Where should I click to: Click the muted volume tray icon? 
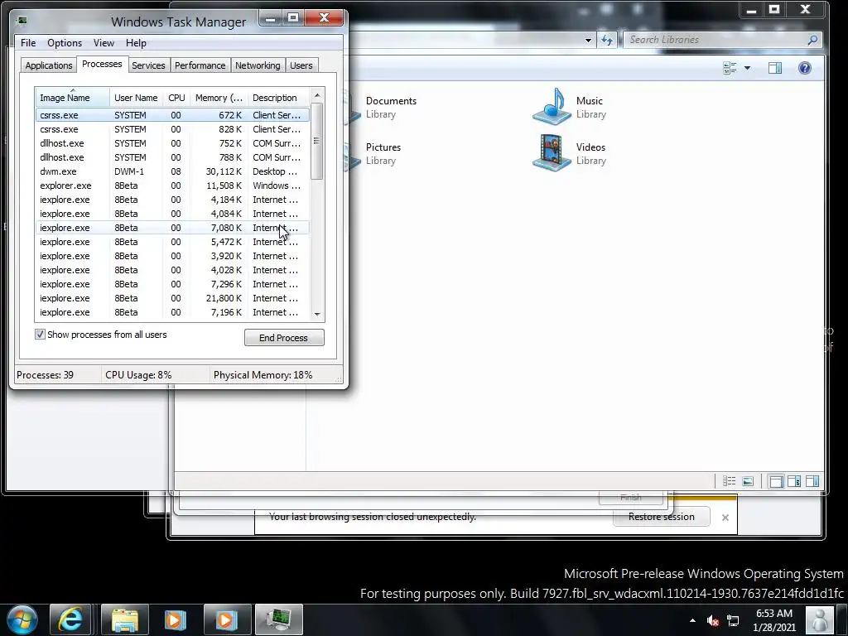point(713,621)
